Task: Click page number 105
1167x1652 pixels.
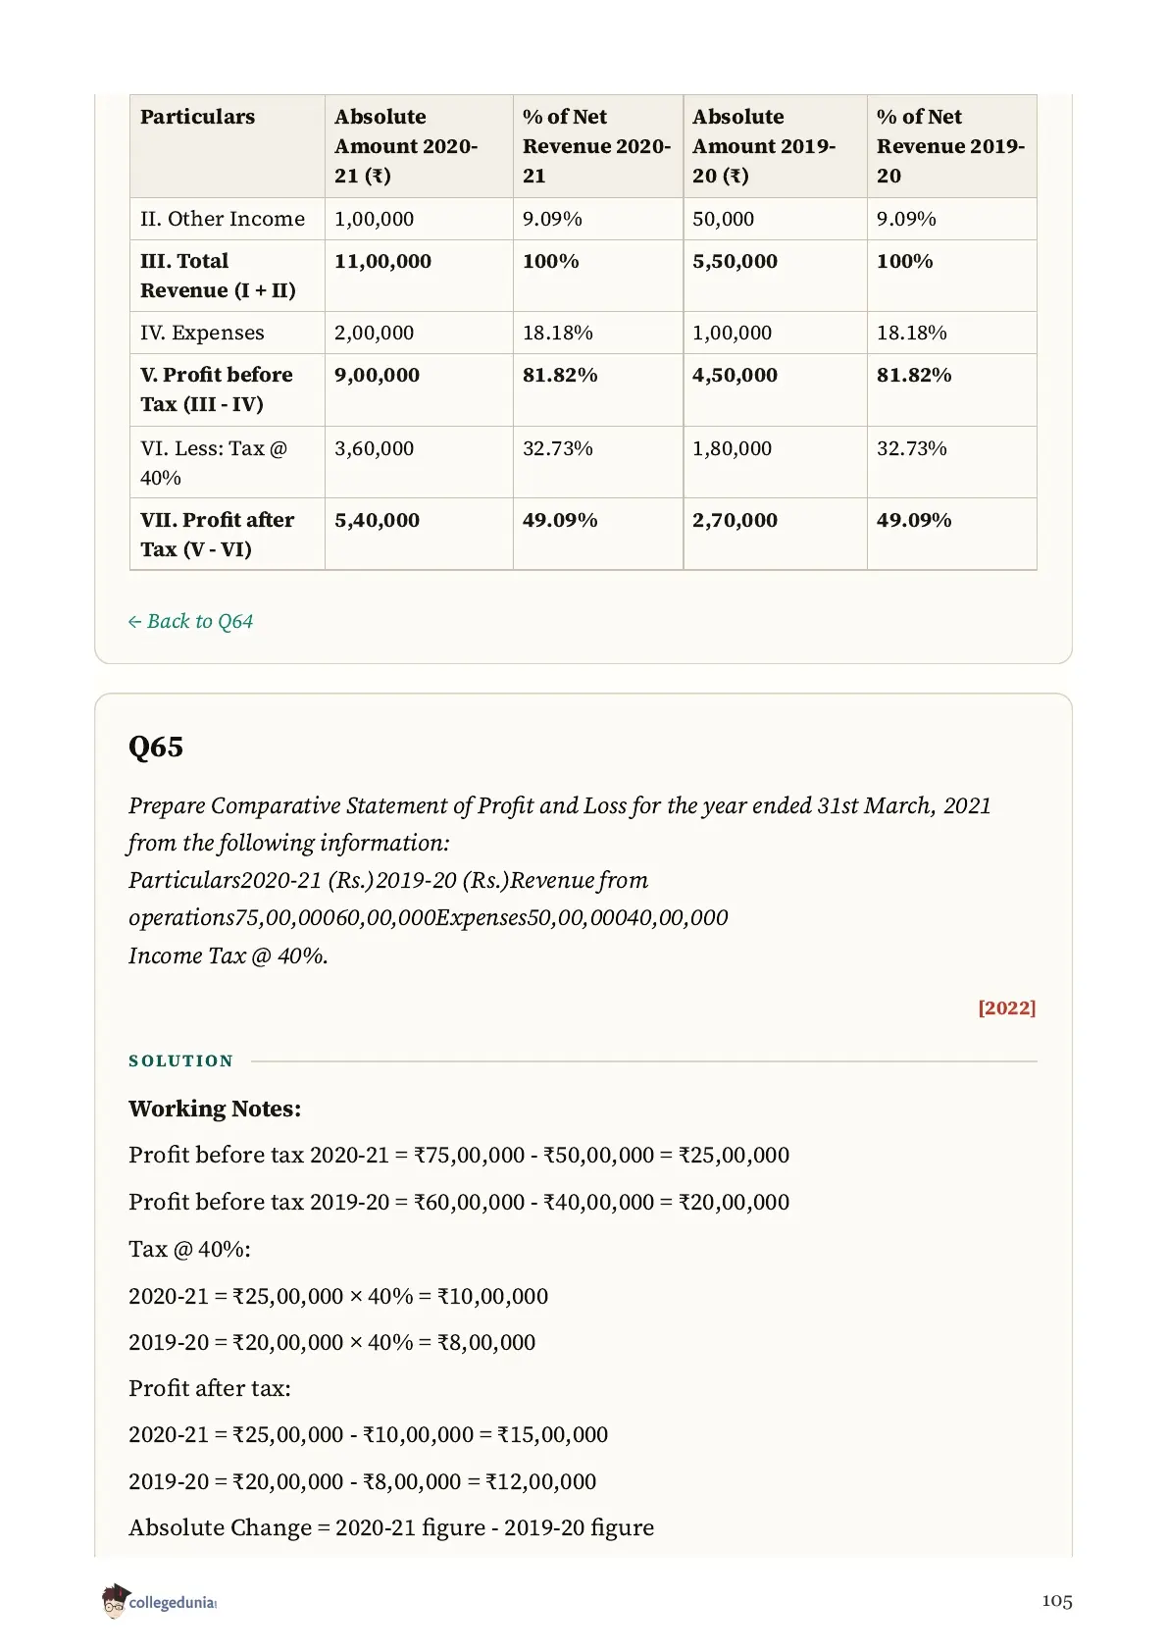Action: click(1057, 1600)
